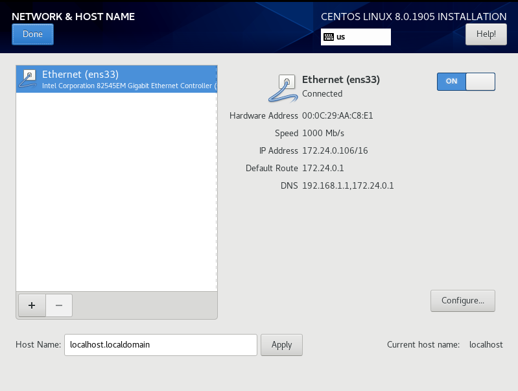Viewport: 518px width, 391px height.
Task: Click the Connected status text
Action: point(322,93)
